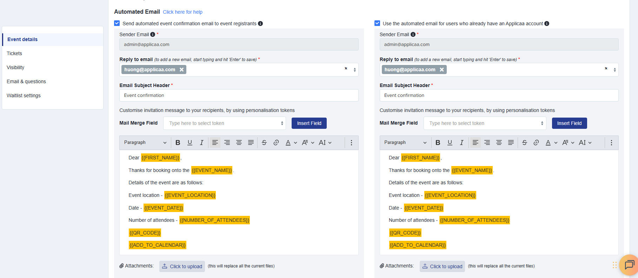Open right Paragraph style dropdown
638x278 pixels.
point(405,143)
